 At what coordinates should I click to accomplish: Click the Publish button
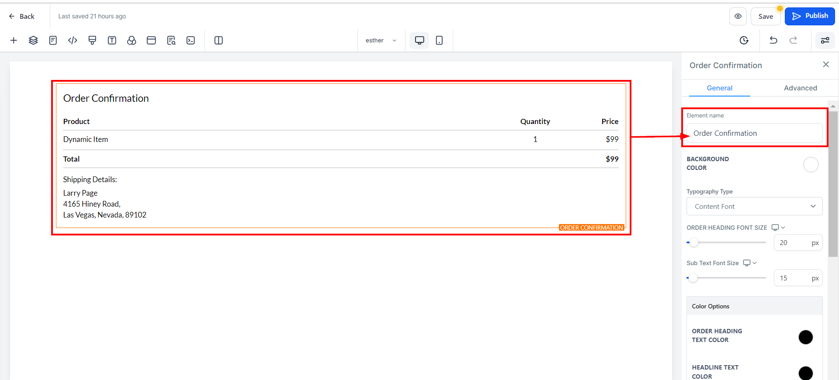(x=810, y=16)
